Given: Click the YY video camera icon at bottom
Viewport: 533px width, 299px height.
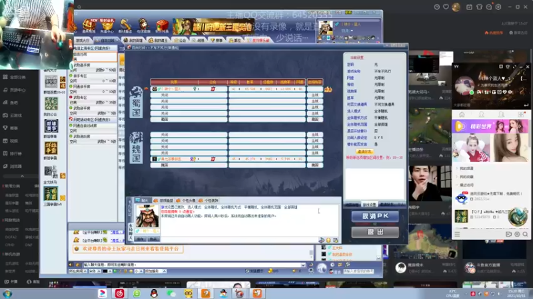Looking at the screenshot, I should pyautogui.click(x=508, y=235).
